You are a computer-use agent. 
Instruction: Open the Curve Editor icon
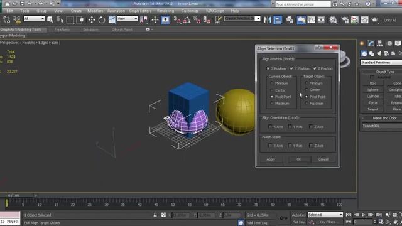(312, 19)
